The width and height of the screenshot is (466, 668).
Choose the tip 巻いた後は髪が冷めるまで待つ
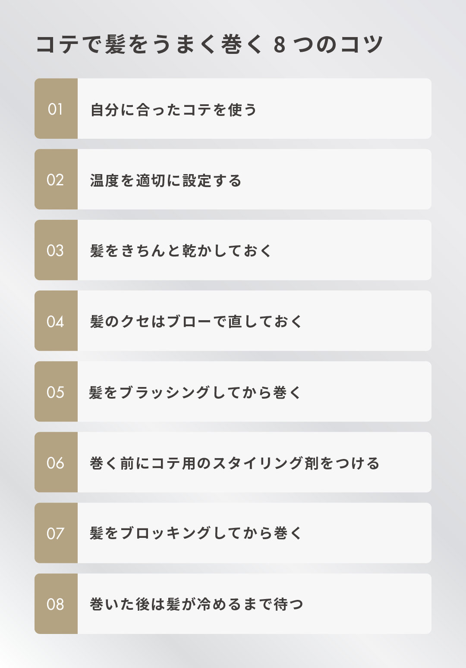197,604
